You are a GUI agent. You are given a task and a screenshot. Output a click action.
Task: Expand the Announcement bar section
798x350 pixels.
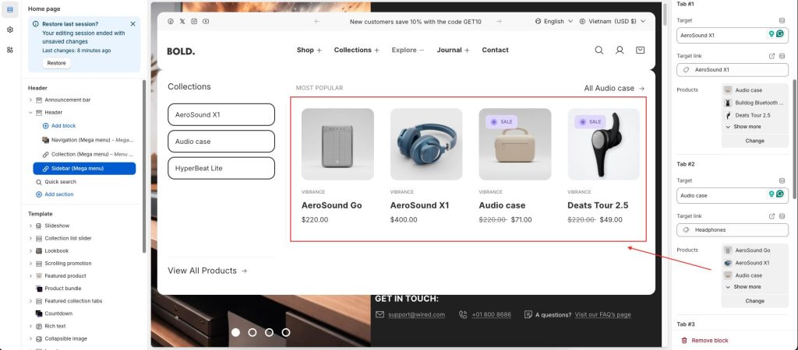(x=30, y=100)
